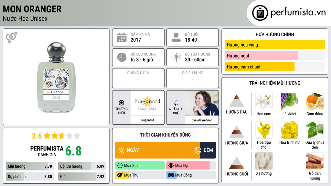331x186 pixels.
Task: Click the nose icon above Nhà pha chế
Action: point(176,103)
